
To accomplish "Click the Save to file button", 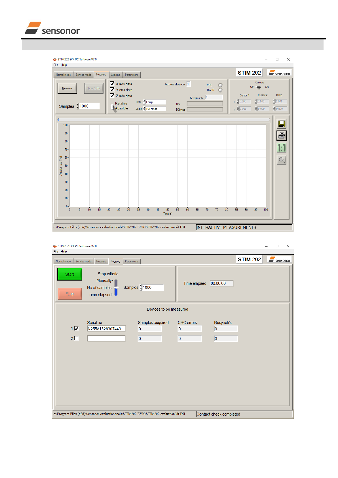I will tap(94, 88).
